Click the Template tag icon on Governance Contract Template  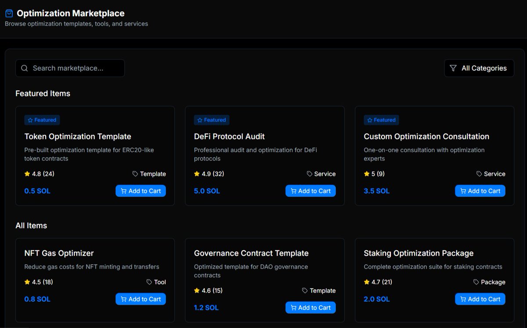pyautogui.click(x=305, y=291)
